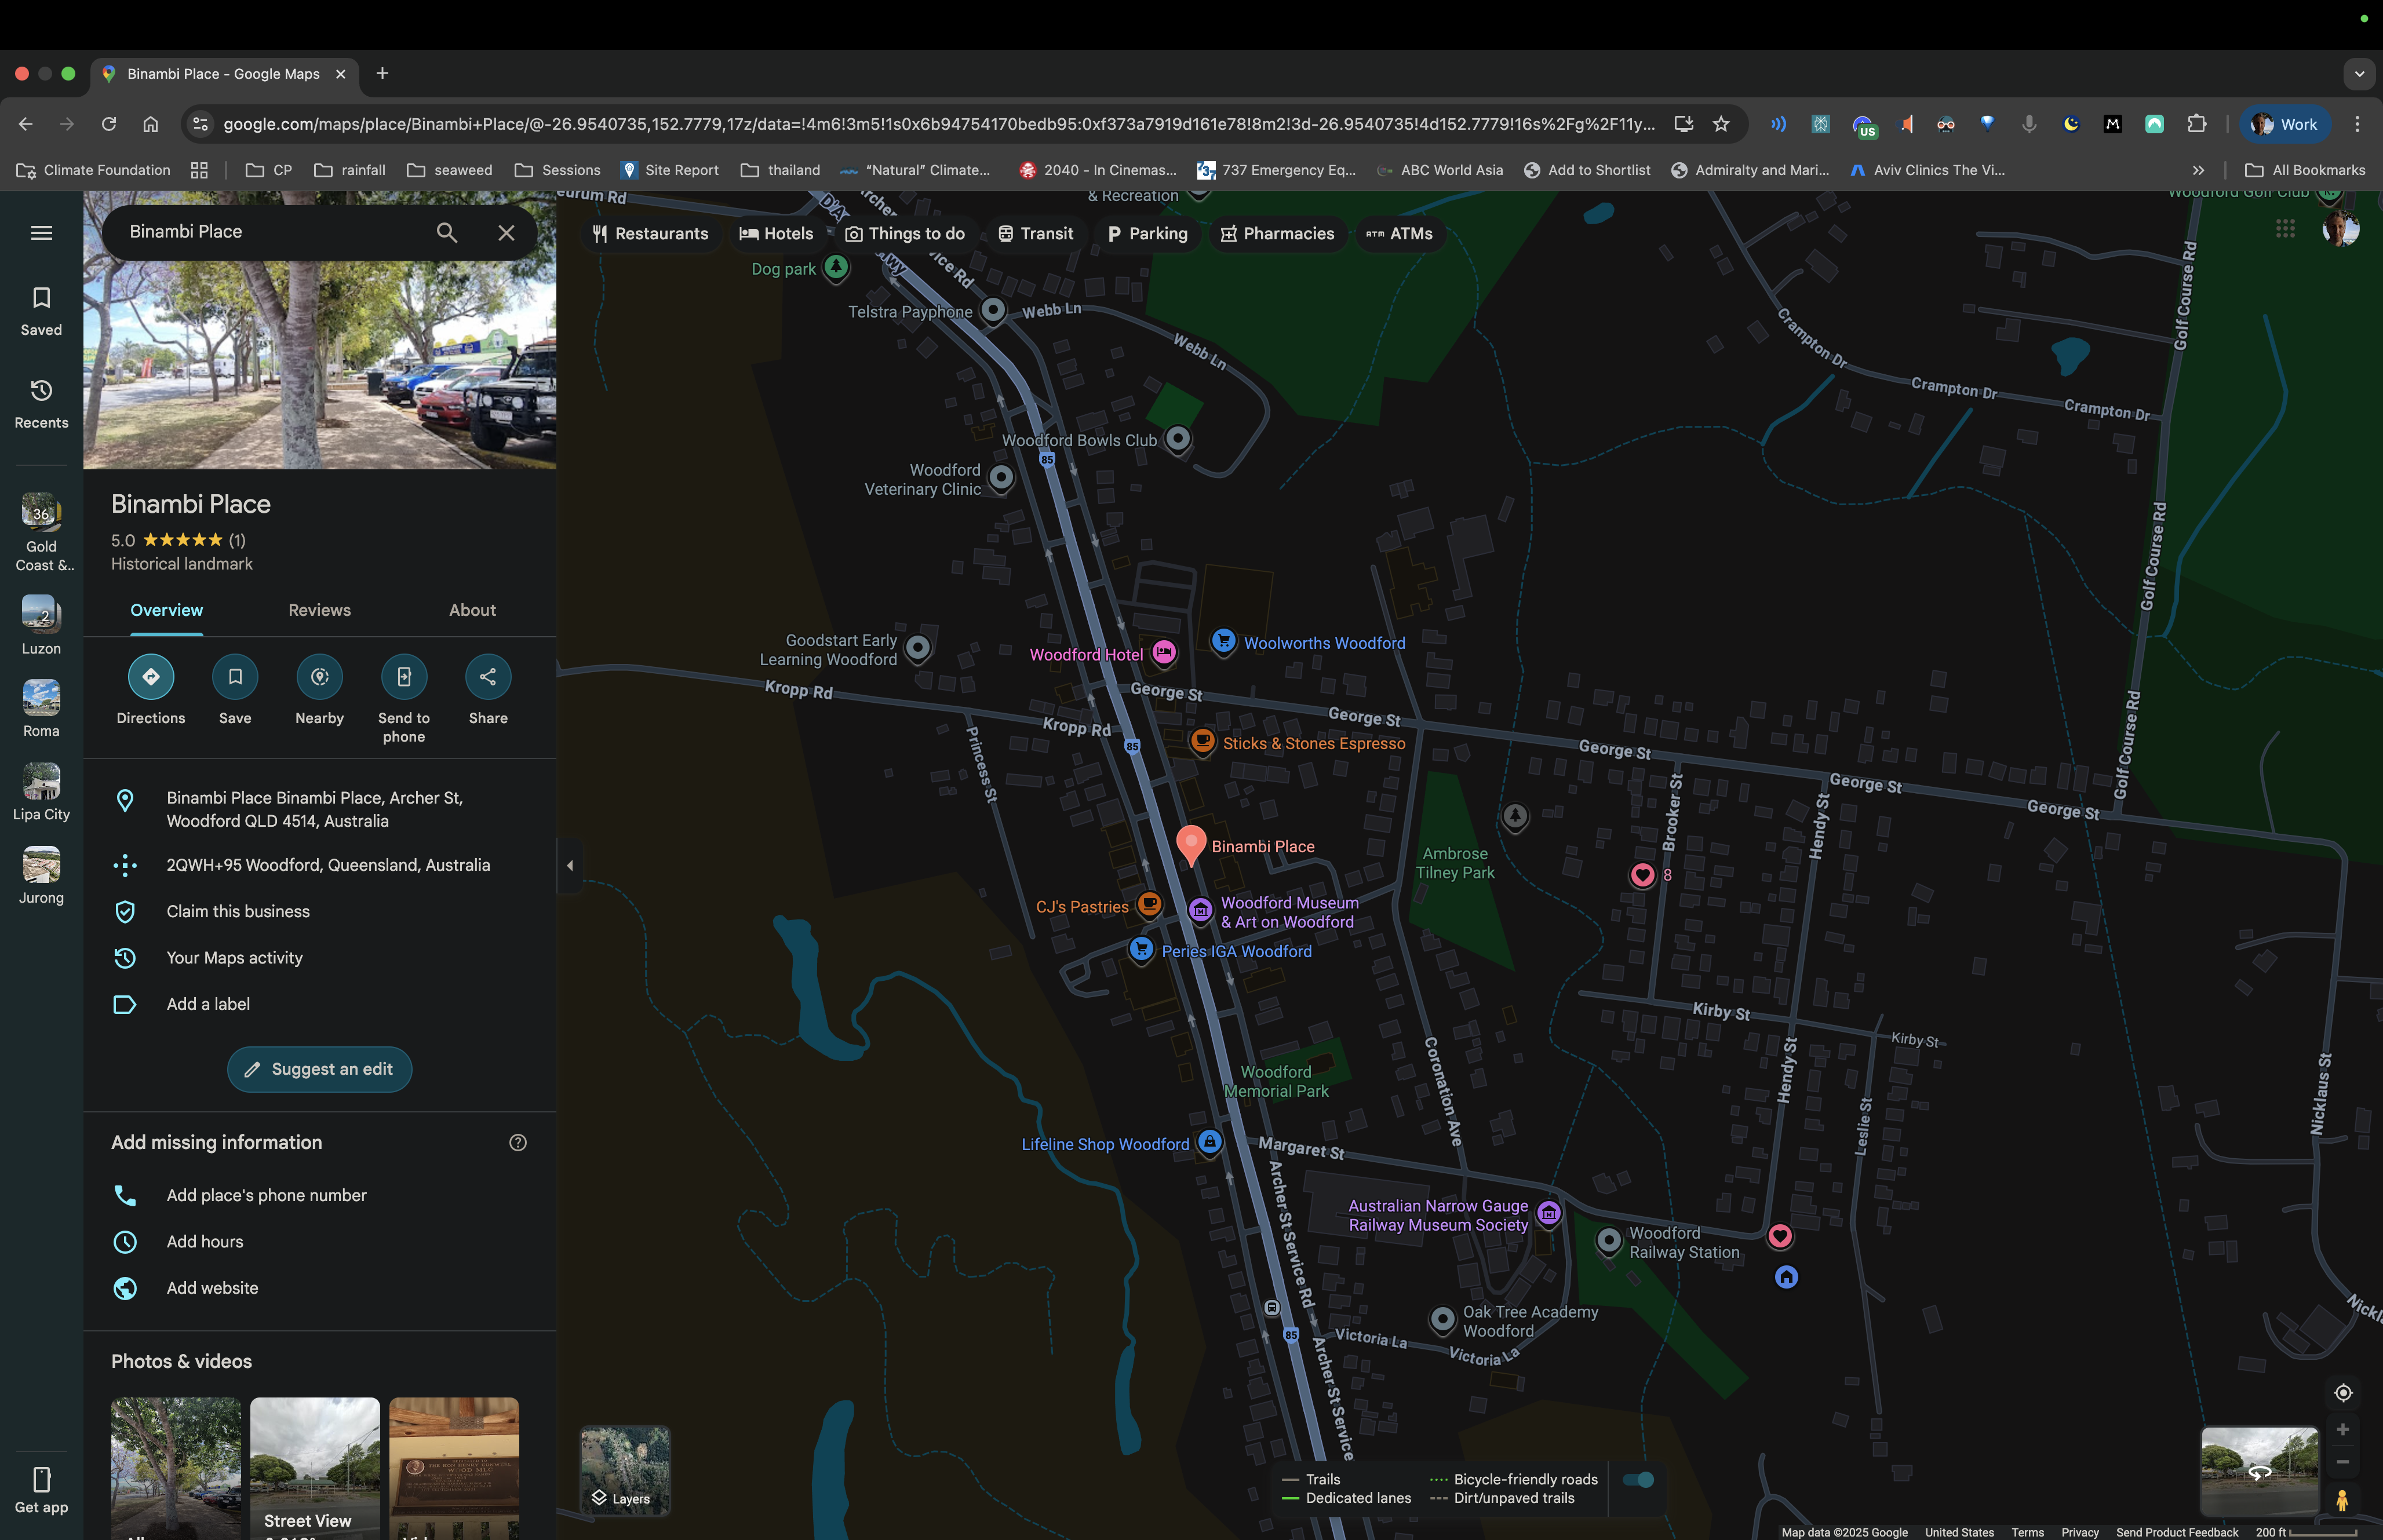Open the Layers map switcher

[x=625, y=1470]
